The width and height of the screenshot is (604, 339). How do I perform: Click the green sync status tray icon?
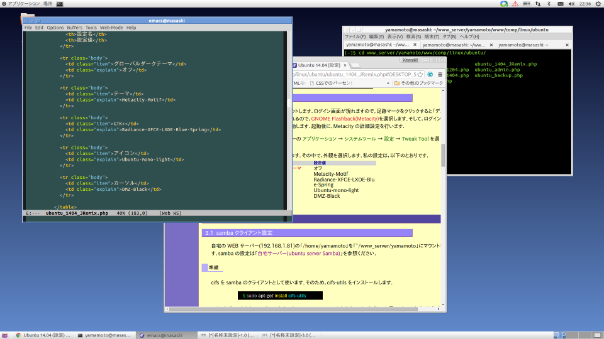click(x=503, y=4)
